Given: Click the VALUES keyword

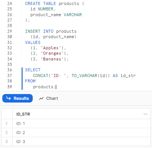Looking at the screenshot, I should click(33, 42).
